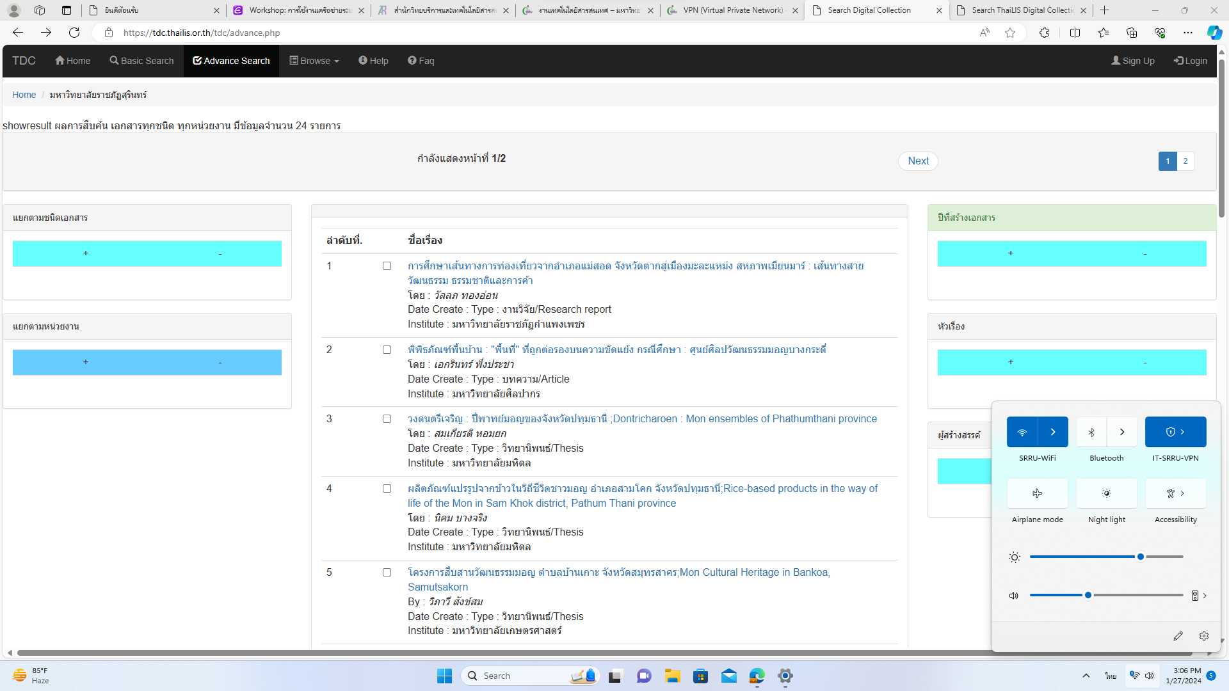This screenshot has height=691, width=1229.
Task: Click the browser Refresh icon
Action: [74, 33]
